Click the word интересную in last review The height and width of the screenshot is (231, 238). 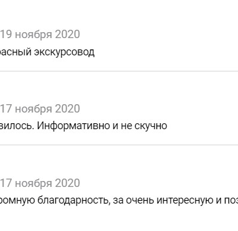185,201
